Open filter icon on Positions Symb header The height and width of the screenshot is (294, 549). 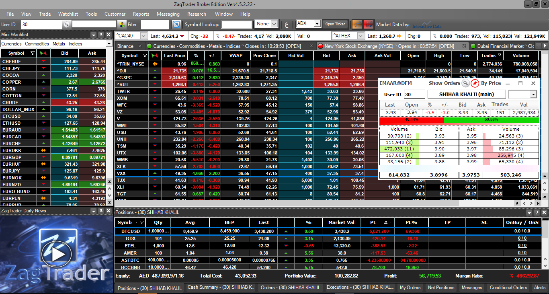[x=141, y=222]
